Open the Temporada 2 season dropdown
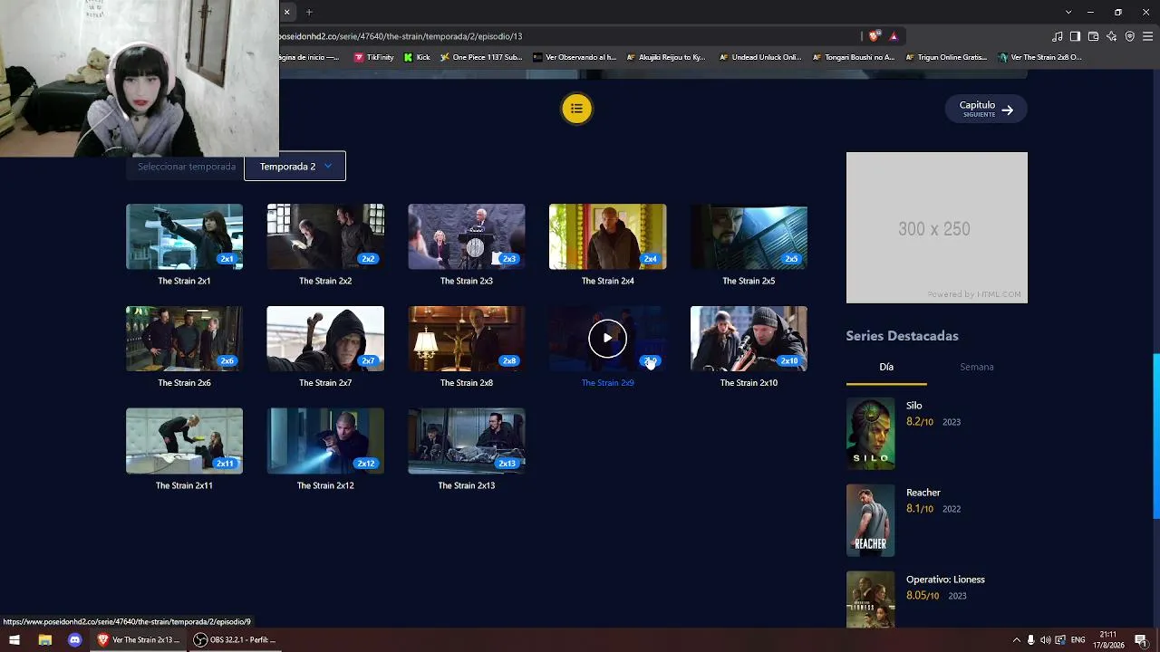1160x652 pixels. (295, 166)
